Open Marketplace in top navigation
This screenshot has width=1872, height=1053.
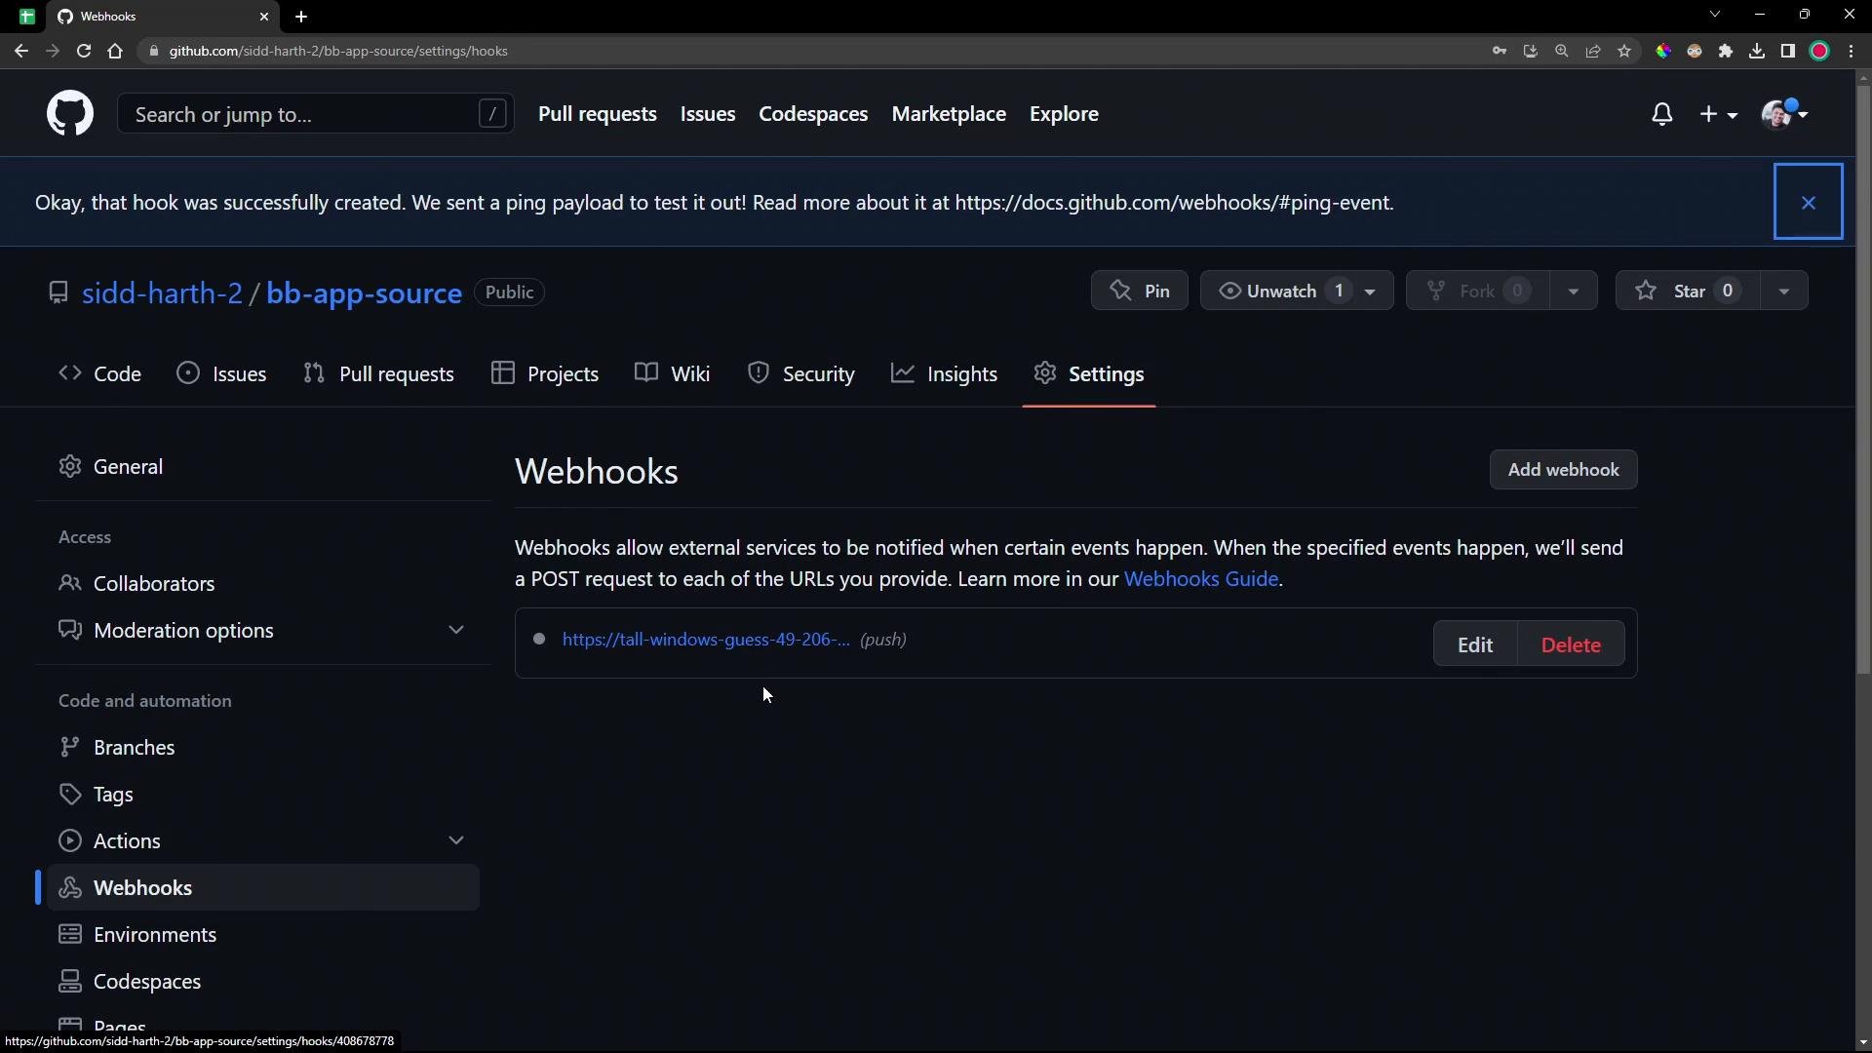tap(949, 114)
